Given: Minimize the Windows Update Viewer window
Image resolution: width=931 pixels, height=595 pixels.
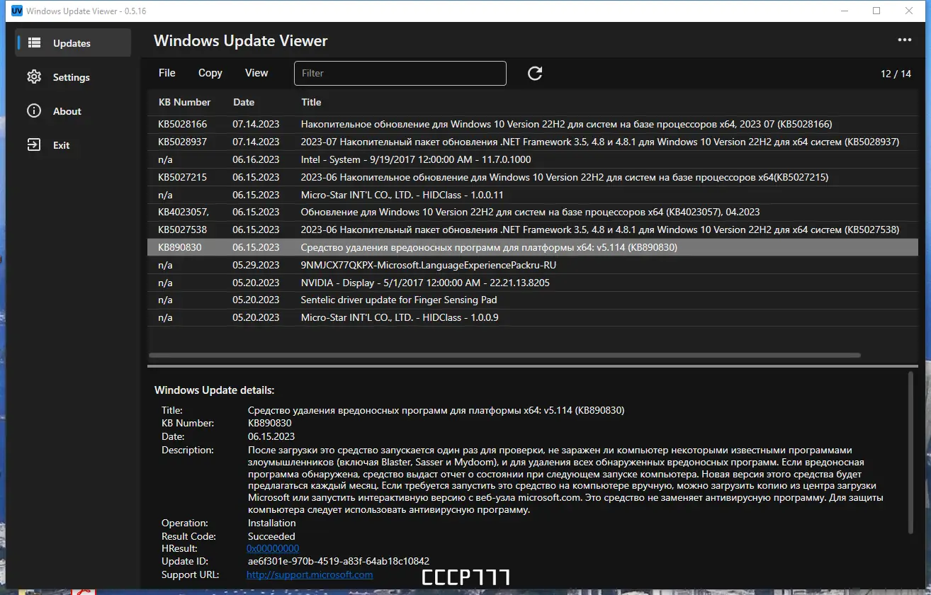Looking at the screenshot, I should (844, 11).
